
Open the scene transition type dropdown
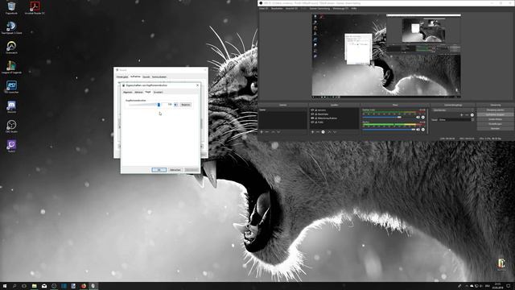point(453,110)
